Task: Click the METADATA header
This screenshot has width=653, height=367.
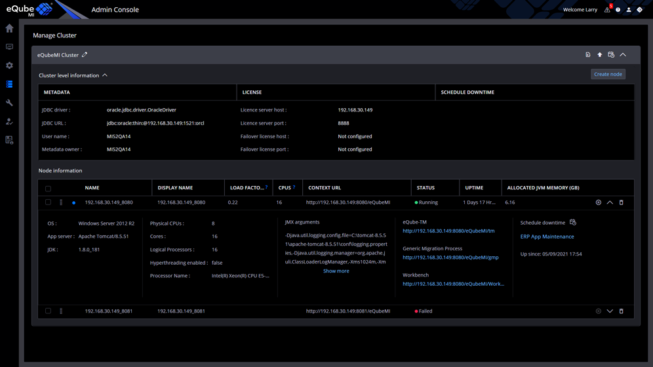Action: click(x=56, y=92)
